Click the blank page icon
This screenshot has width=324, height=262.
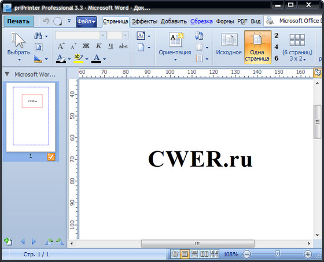coord(141,47)
